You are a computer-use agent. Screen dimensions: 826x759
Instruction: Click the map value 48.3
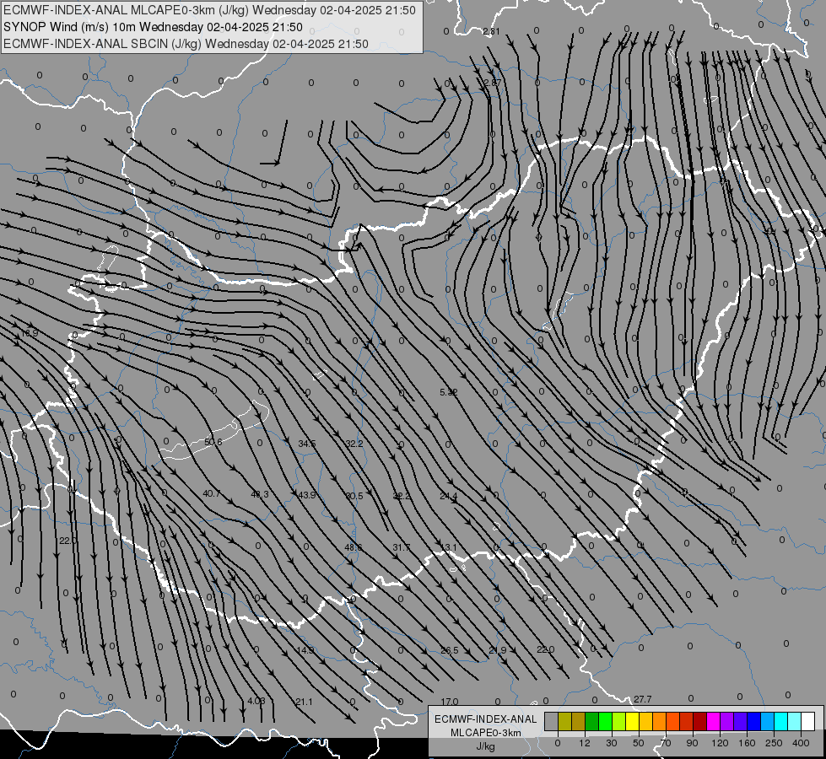(260, 494)
